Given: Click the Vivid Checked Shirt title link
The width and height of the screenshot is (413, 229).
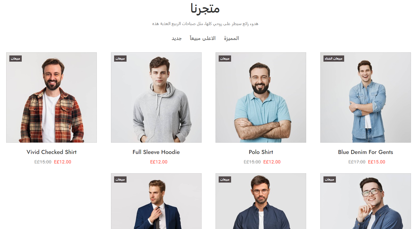Looking at the screenshot, I should coord(51,152).
